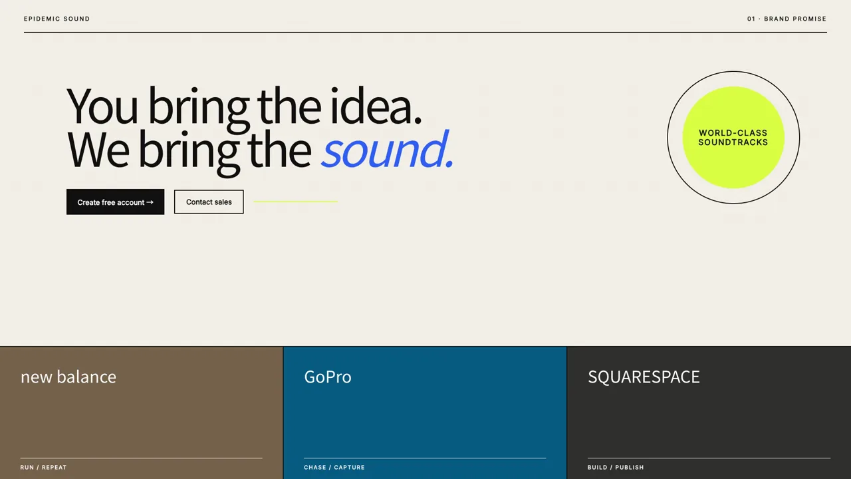The image size is (851, 479).
Task: Click the blue italic word sound.
Action: 388,150
